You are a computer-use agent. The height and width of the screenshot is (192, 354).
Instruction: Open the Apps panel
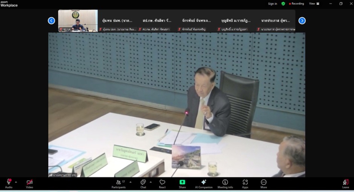click(245, 183)
